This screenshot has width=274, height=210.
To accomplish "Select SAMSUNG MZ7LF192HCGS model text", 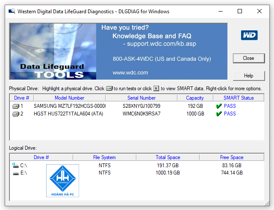I will pos(70,106).
